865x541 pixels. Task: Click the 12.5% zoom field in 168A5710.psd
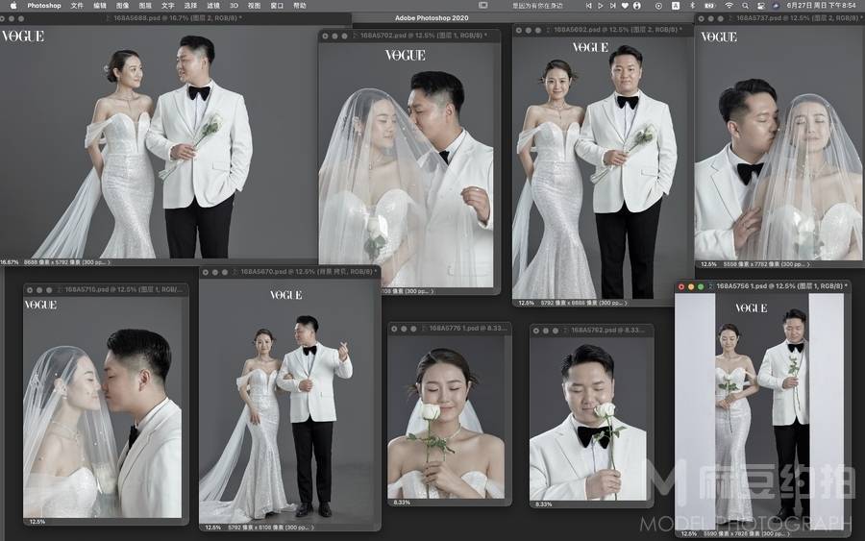[37, 521]
